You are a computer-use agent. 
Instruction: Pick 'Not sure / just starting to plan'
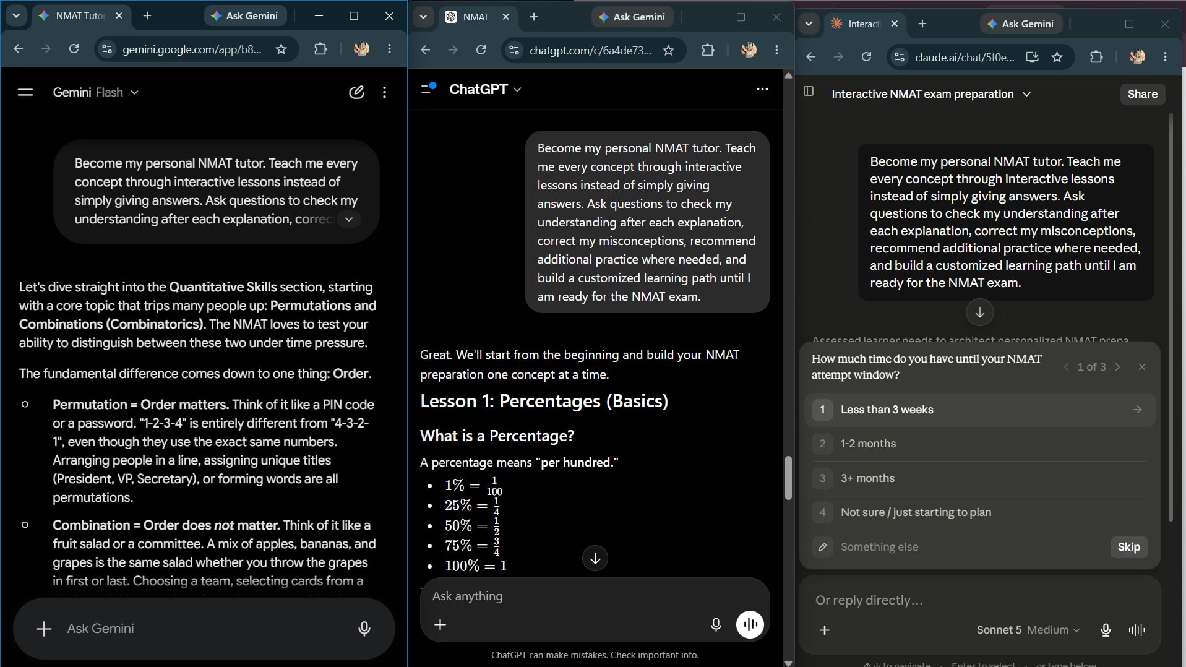pos(979,512)
